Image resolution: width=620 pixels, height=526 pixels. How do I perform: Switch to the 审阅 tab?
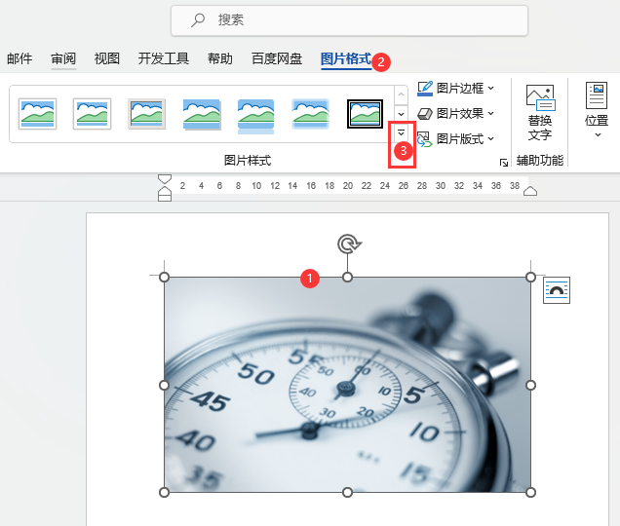click(x=63, y=58)
